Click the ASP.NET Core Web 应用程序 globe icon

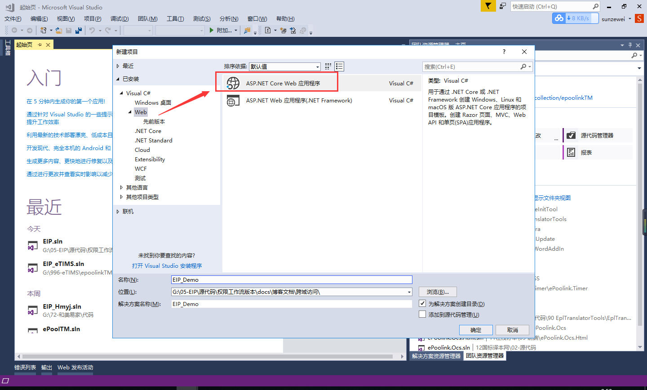[233, 83]
